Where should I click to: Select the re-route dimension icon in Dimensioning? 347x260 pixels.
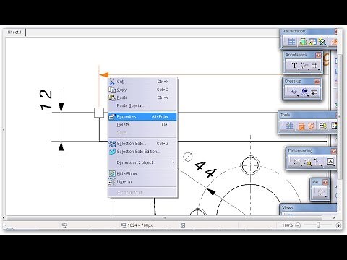[318, 162]
